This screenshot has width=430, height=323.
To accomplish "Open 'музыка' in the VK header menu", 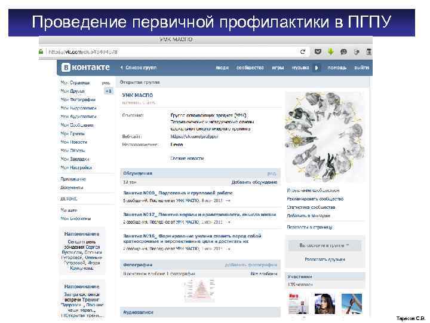I will click(300, 68).
